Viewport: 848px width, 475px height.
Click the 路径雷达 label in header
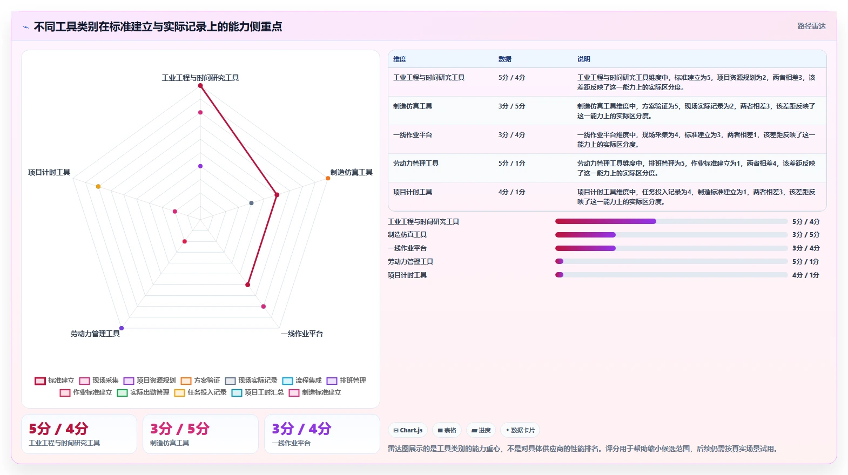point(812,26)
